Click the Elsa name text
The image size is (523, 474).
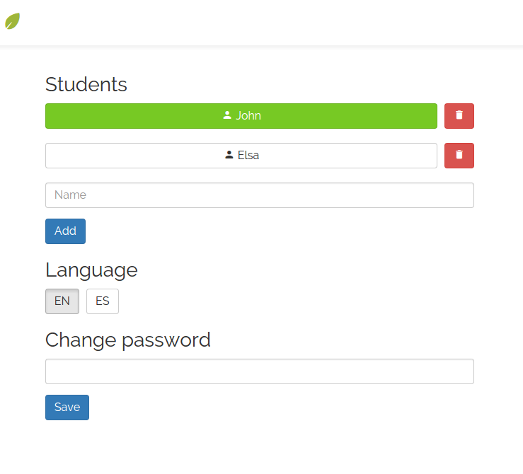(x=248, y=156)
